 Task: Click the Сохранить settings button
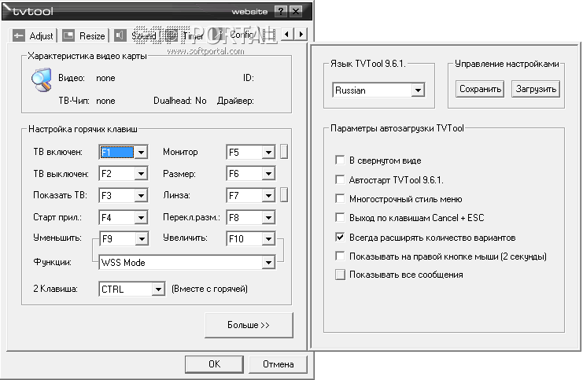[x=480, y=89]
